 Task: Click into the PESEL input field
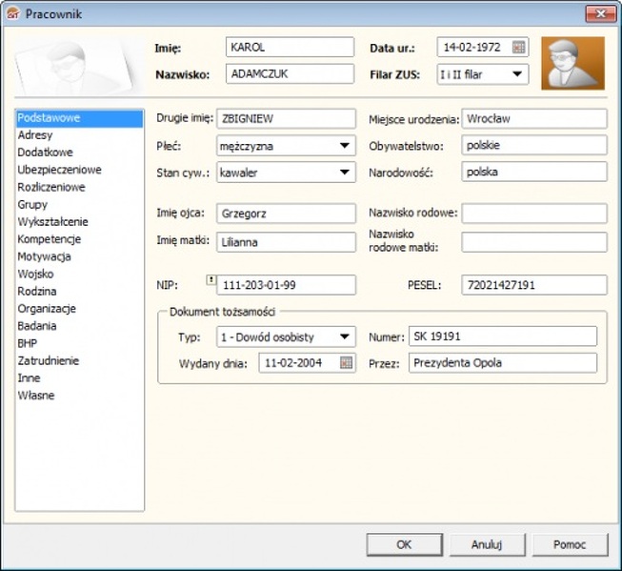pyautogui.click(x=533, y=285)
